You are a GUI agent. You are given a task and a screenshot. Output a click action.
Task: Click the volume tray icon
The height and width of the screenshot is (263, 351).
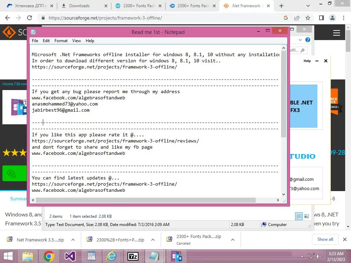[x=319, y=256]
